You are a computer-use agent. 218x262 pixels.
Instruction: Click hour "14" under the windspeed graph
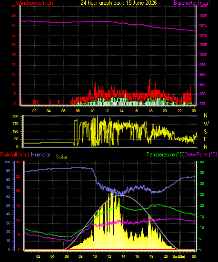(121, 111)
